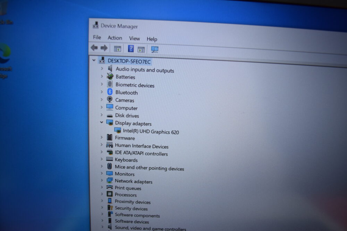Expand the Batteries category
The image size is (347, 231).
pos(102,76)
